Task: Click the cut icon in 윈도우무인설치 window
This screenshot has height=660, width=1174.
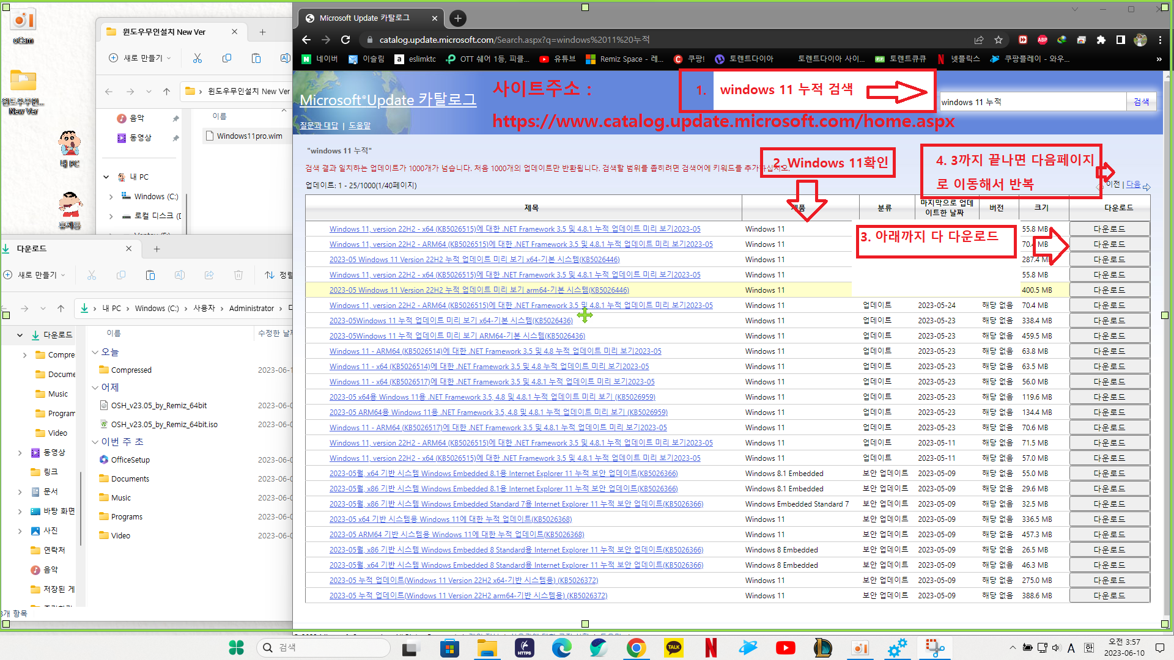Action: click(x=197, y=58)
